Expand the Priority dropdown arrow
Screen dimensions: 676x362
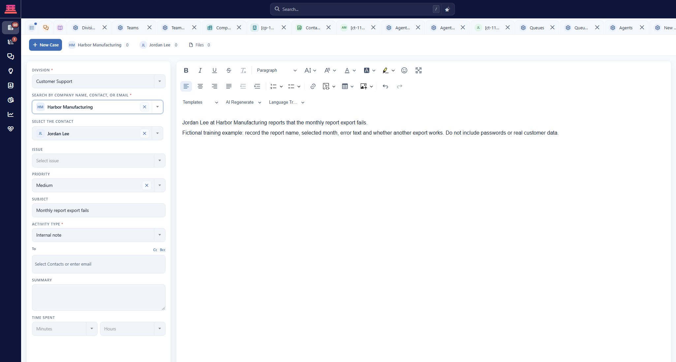[x=160, y=185]
